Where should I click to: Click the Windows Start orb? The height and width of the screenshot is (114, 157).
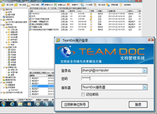3,104
